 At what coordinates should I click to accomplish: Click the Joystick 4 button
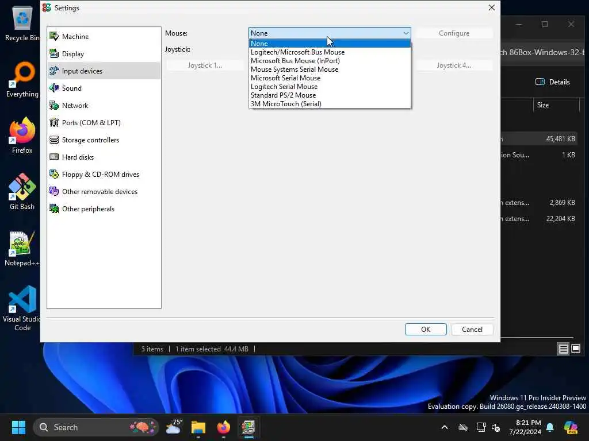(454, 65)
